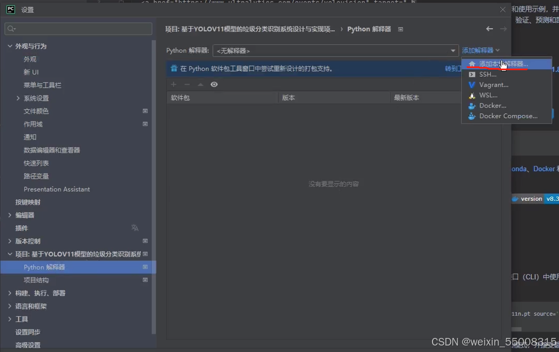
Task: Expand the 版本控制 section
Action: coord(10,241)
